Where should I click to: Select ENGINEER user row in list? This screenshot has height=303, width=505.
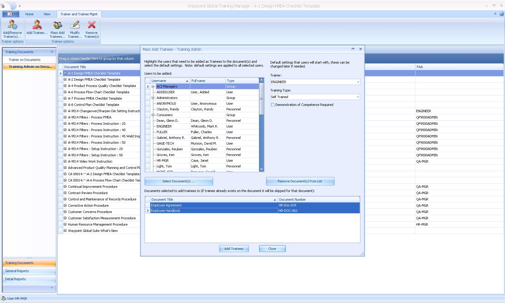click(x=202, y=126)
